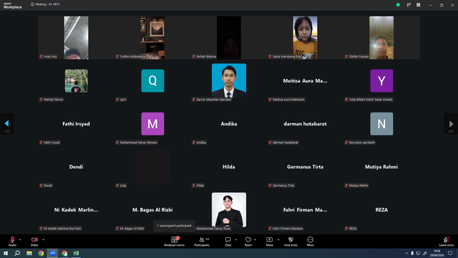The height and width of the screenshot is (258, 458).
Task: Open Host tools shield menu
Action: [x=291, y=242]
